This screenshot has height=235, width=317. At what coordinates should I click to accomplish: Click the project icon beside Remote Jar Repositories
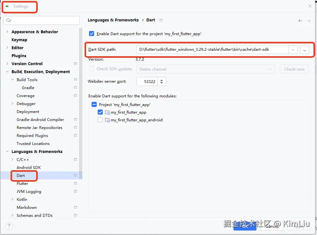[x=76, y=128]
